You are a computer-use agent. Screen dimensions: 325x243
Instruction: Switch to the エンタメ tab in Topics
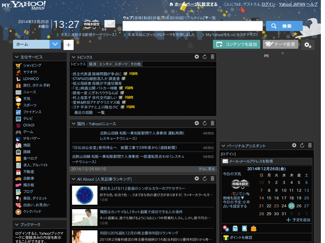[x=105, y=64]
